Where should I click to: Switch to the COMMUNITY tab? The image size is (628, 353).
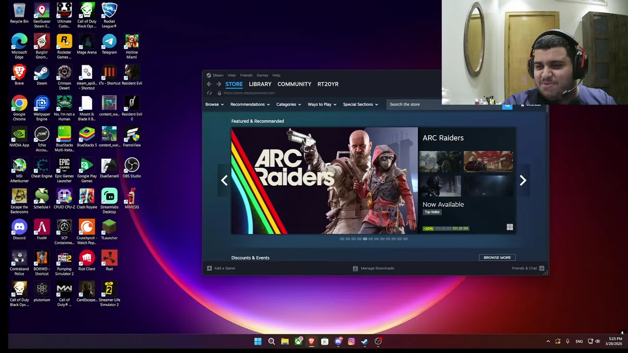click(294, 84)
